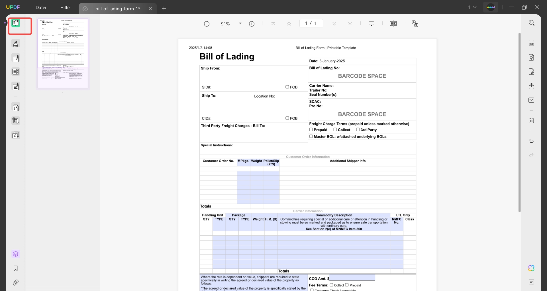Open the colorful wave account icon

pos(491,7)
